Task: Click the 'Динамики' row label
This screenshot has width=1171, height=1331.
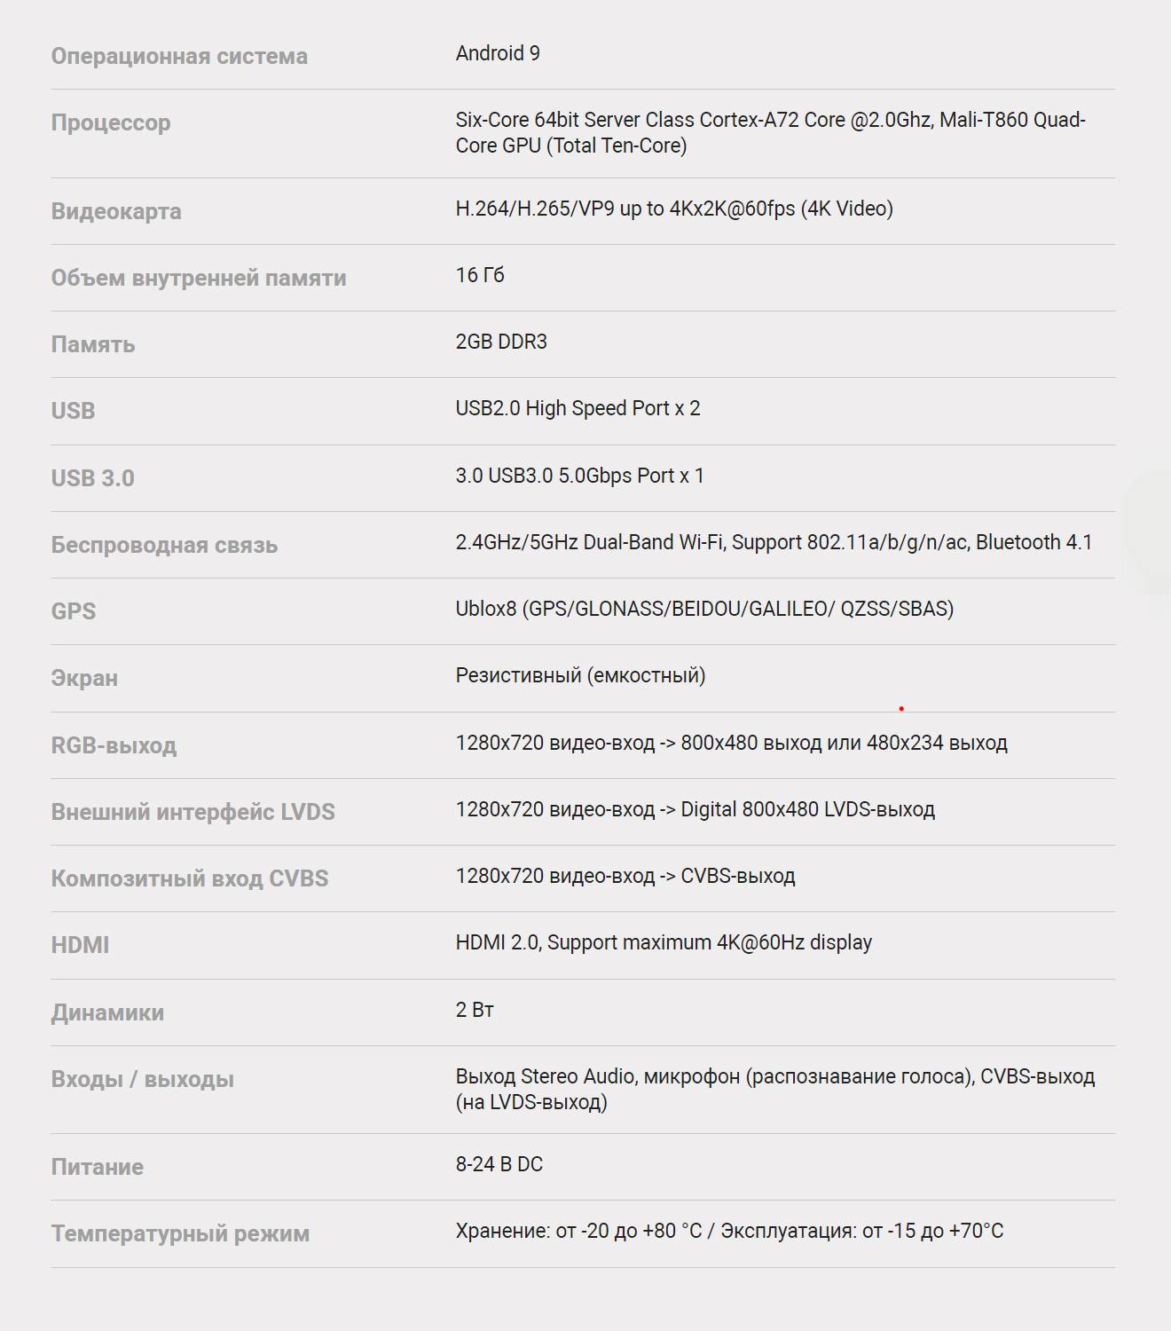Action: tap(107, 1012)
